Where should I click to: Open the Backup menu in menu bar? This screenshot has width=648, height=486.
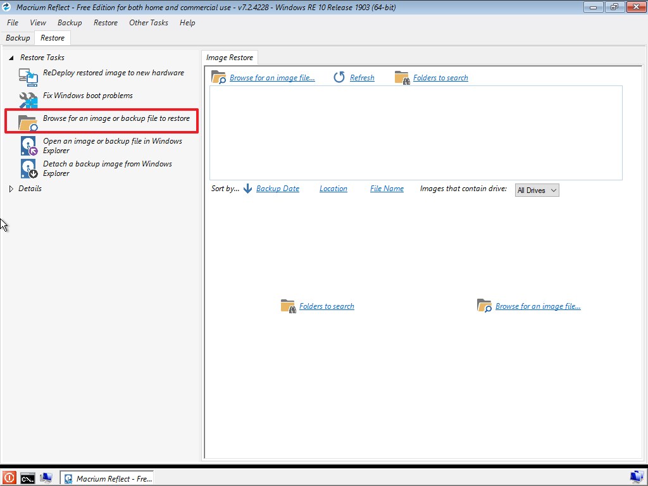[70, 23]
